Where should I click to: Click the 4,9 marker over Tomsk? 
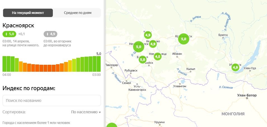(148, 35)
